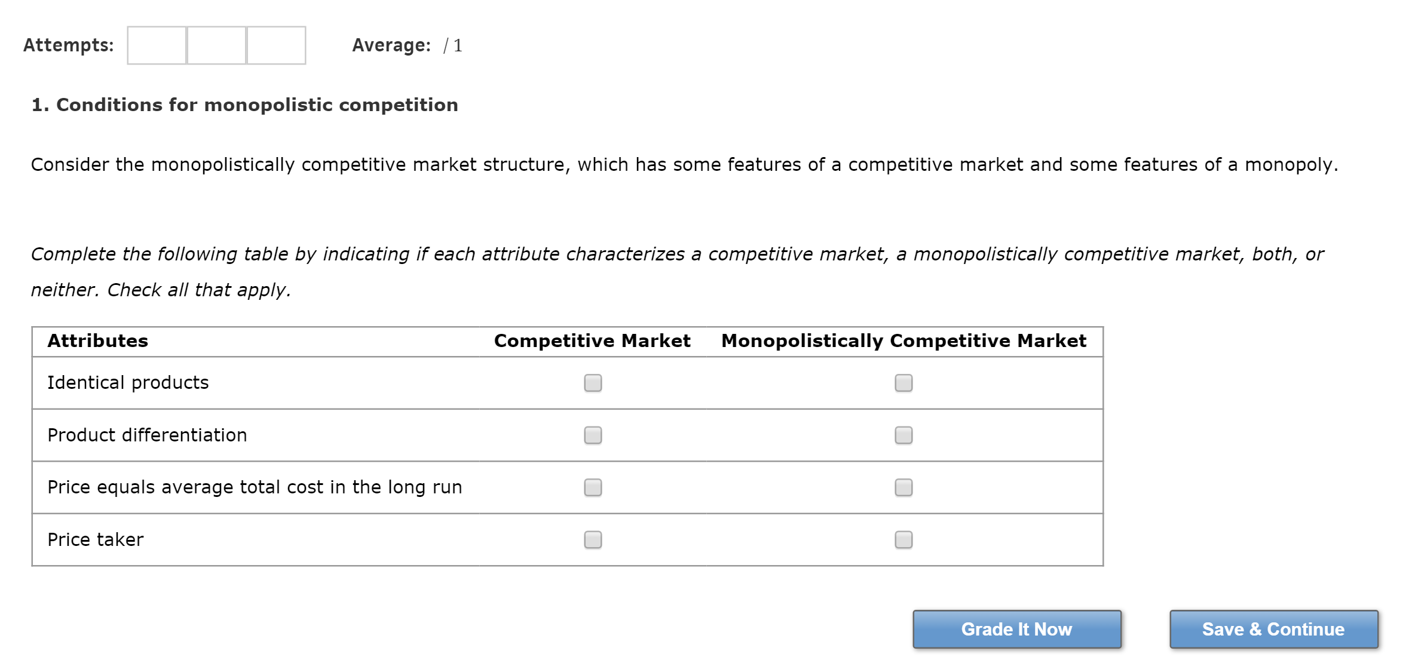Check Identical products under Competitive Market
The width and height of the screenshot is (1421, 663).
pos(593,383)
